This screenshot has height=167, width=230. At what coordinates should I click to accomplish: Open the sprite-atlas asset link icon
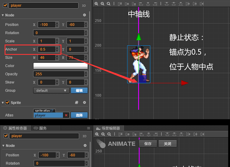[x=52, y=111]
